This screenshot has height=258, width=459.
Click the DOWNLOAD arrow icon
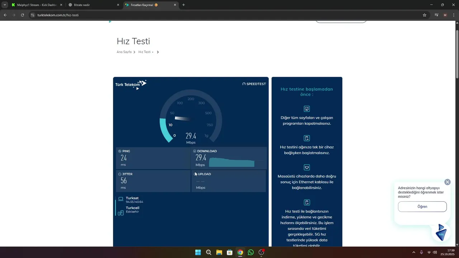[195, 151]
